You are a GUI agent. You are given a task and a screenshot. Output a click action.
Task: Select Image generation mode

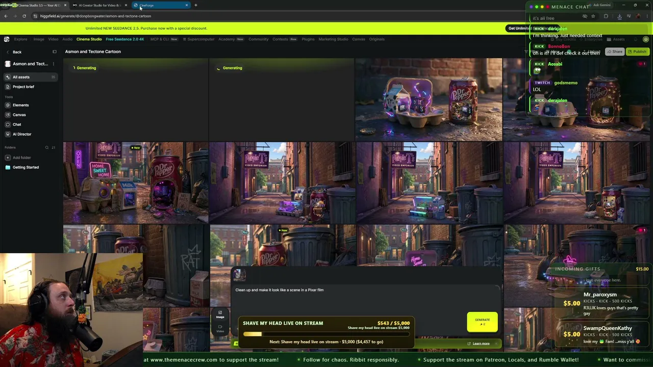(x=220, y=314)
